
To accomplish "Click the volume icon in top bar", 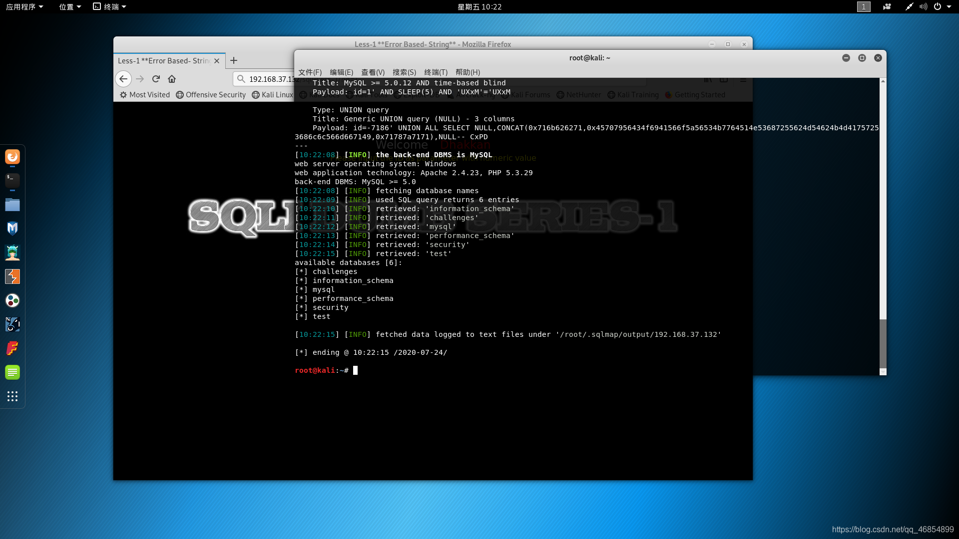I will pyautogui.click(x=924, y=6).
